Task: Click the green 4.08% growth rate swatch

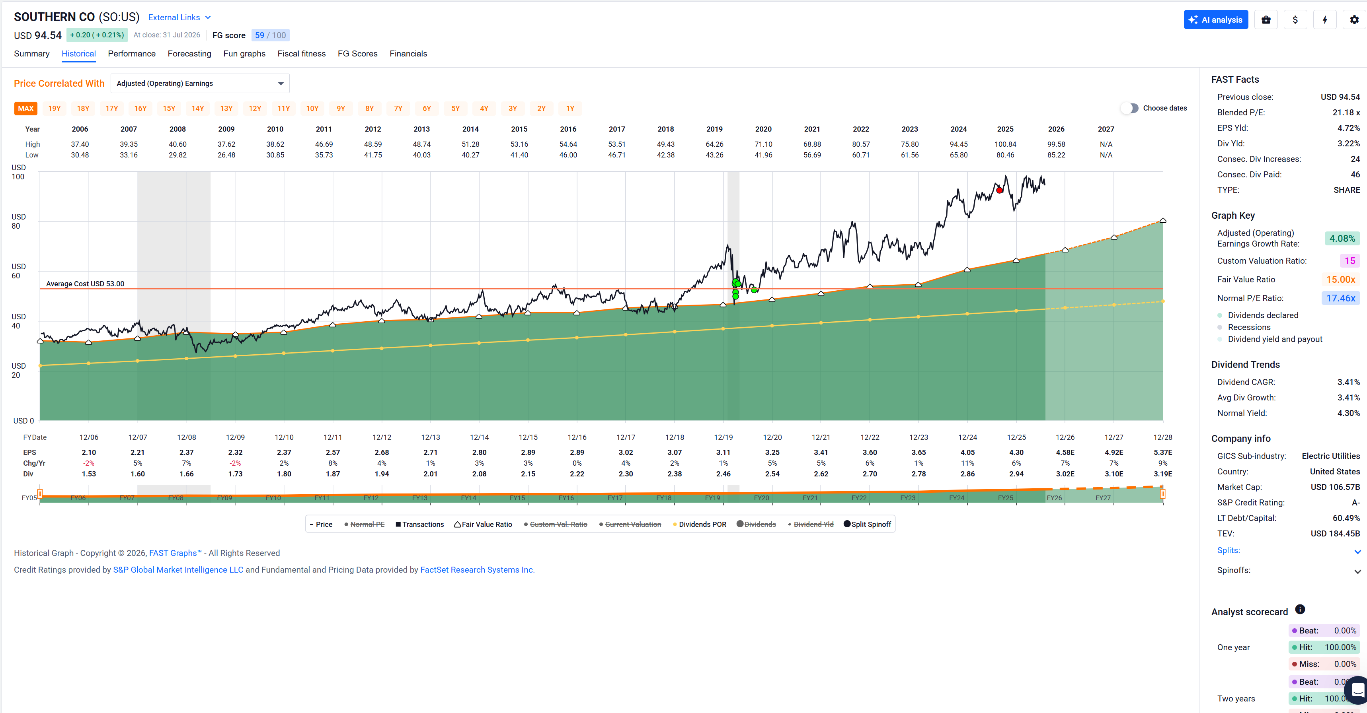Action: 1342,239
